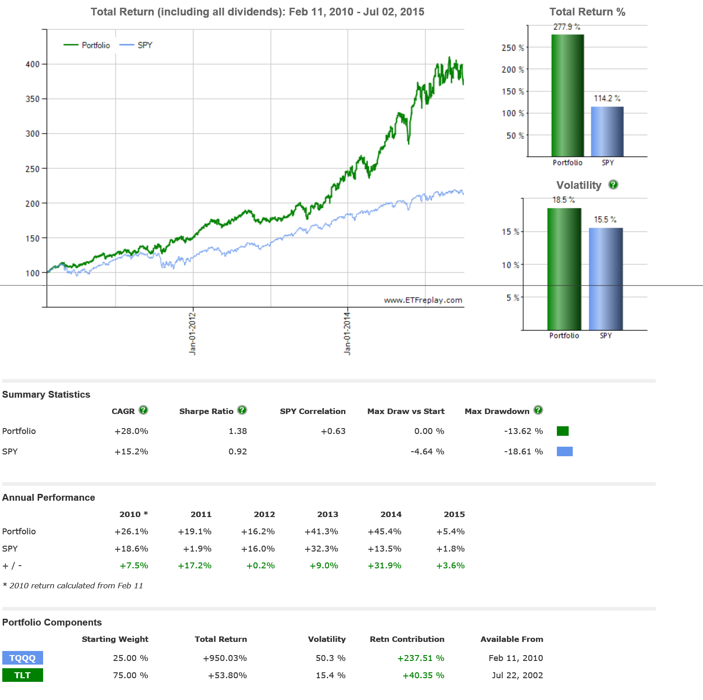Open the Max Drawdown help icon

click(538, 410)
